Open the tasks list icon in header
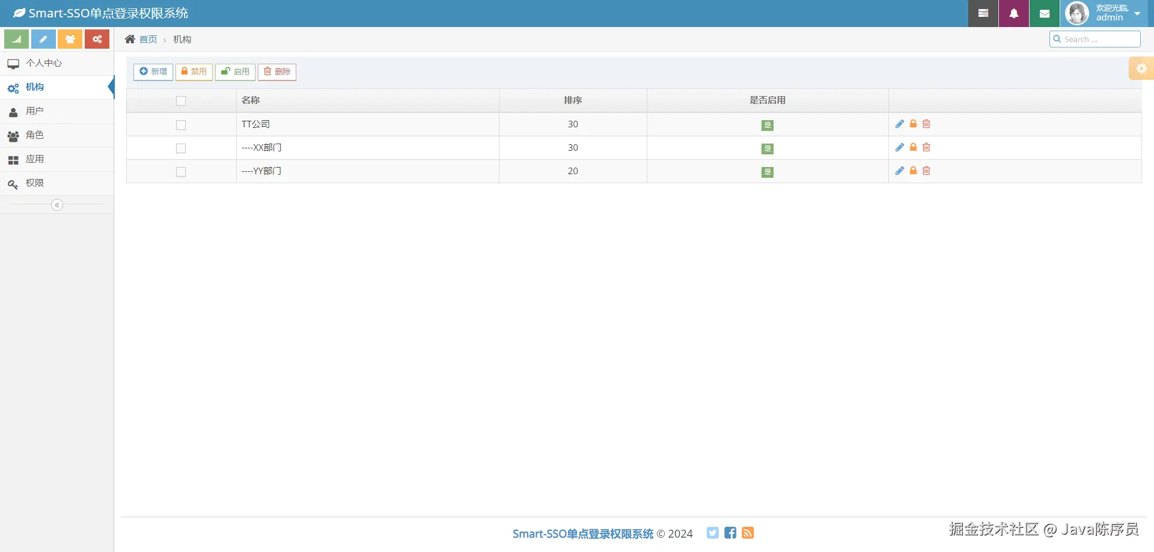1154x552 pixels. pyautogui.click(x=983, y=13)
